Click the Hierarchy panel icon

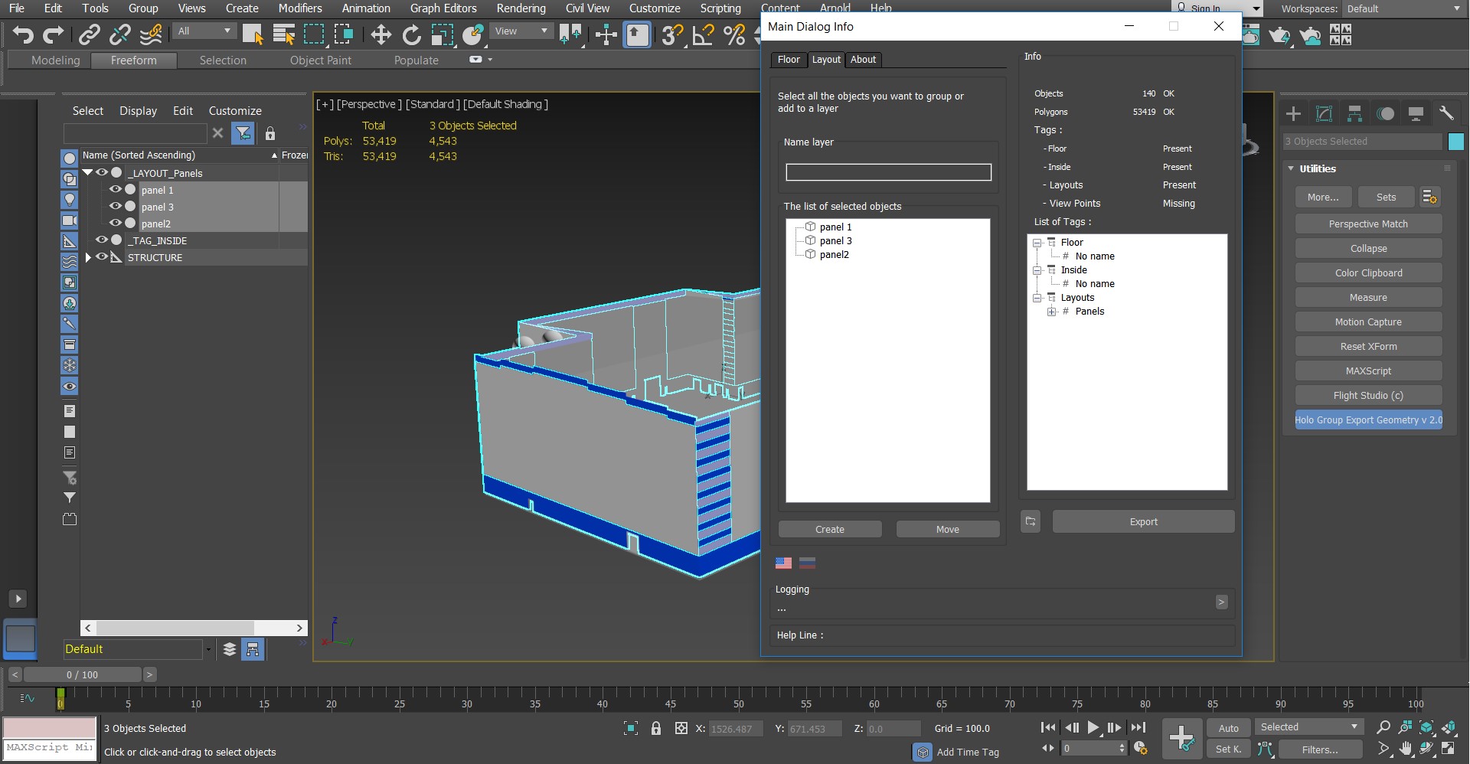pos(1354,113)
